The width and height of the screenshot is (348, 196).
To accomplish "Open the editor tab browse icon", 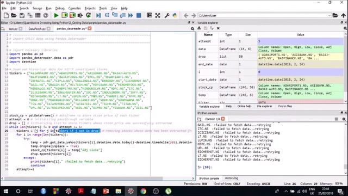I will coord(3,29).
